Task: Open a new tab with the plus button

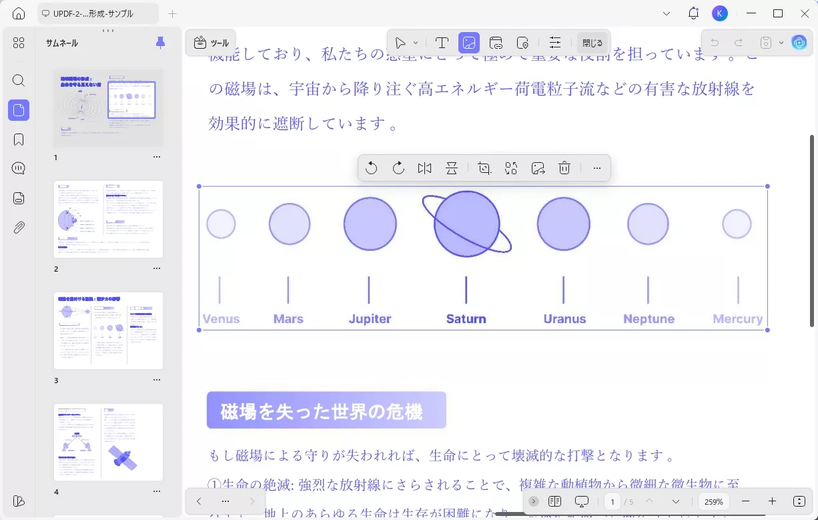Action: point(172,13)
